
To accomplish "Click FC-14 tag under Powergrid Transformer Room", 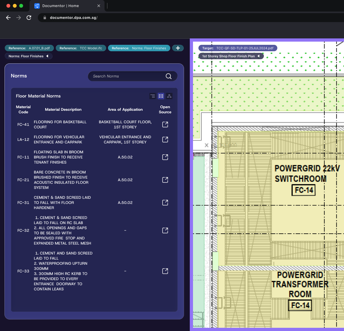I will point(300,305).
